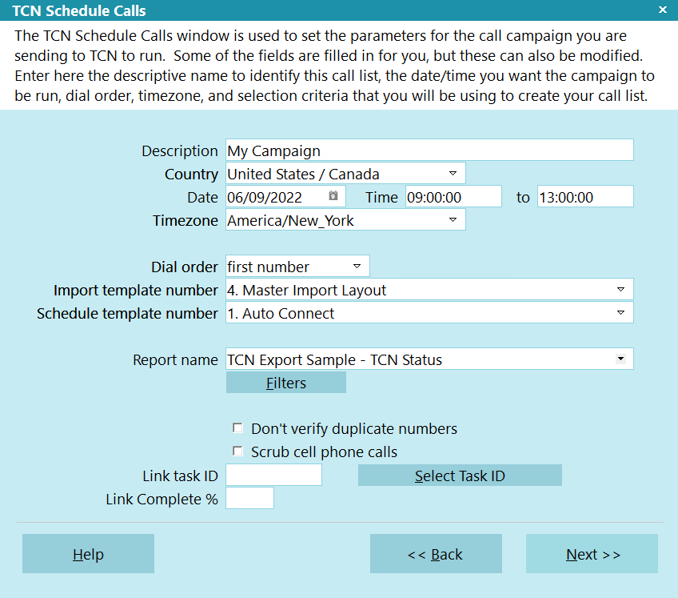Proceed with the Next >> button
The width and height of the screenshot is (678, 598).
tap(592, 553)
